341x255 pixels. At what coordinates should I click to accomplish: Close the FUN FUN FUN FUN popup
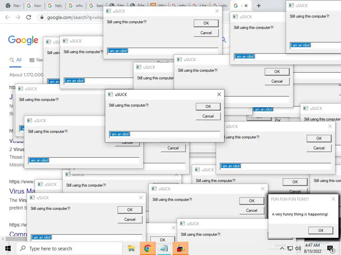click(x=333, y=199)
